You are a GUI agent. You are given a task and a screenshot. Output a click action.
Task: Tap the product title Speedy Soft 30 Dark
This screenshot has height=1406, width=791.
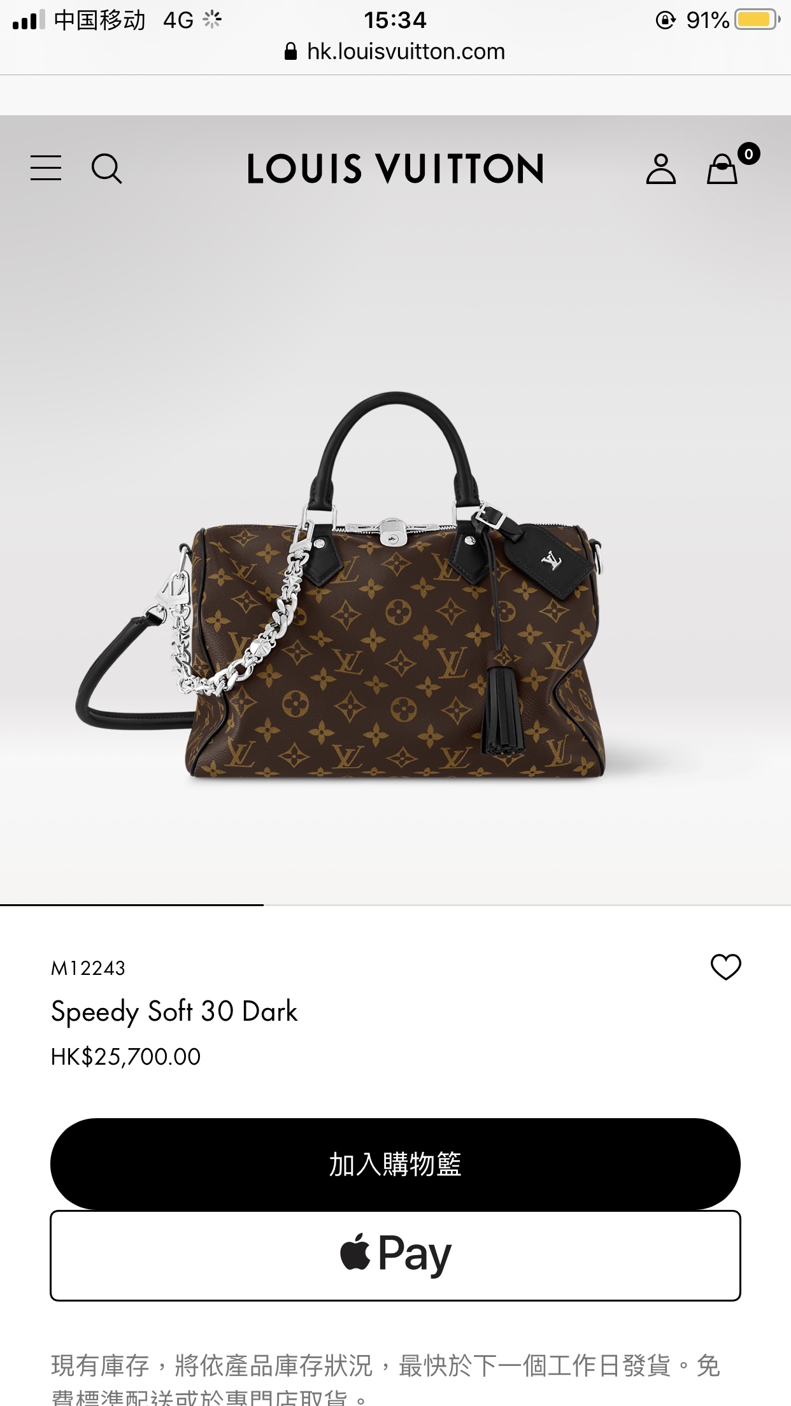(174, 1011)
